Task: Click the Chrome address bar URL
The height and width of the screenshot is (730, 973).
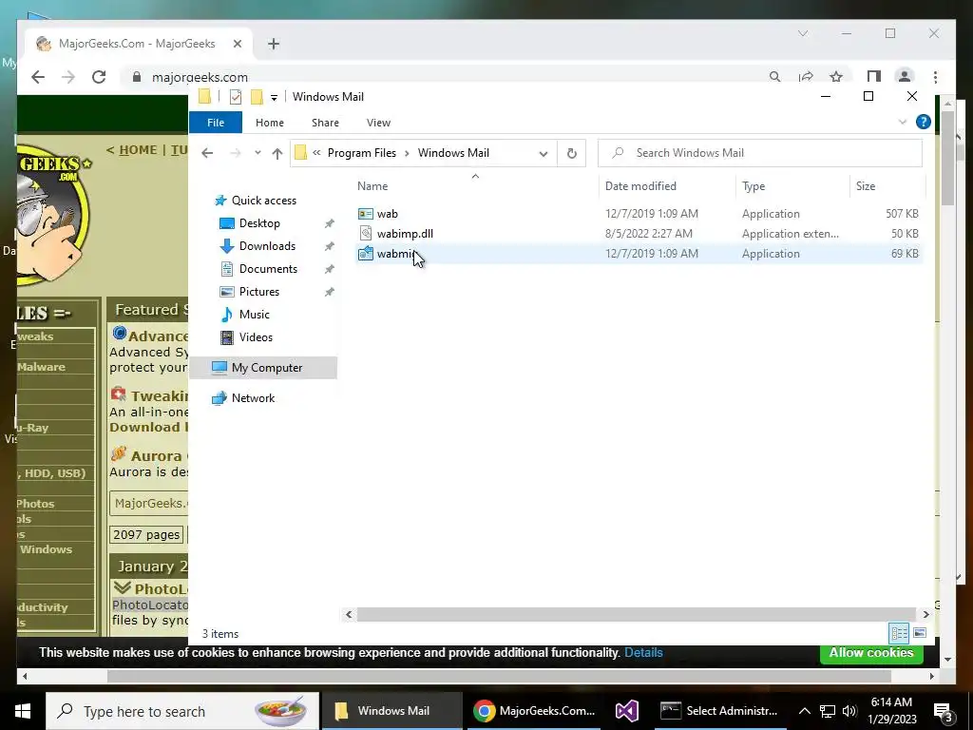Action: pos(200,77)
